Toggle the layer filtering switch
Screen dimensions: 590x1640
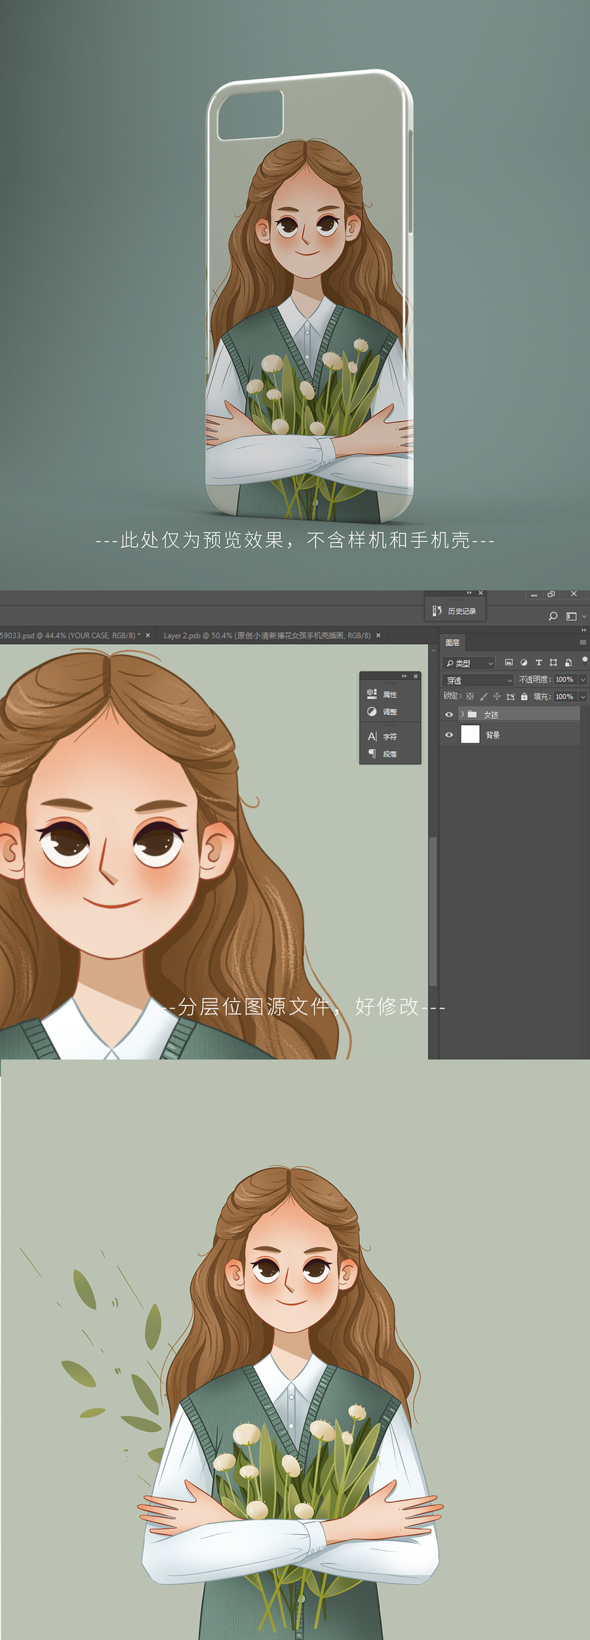tap(584, 661)
